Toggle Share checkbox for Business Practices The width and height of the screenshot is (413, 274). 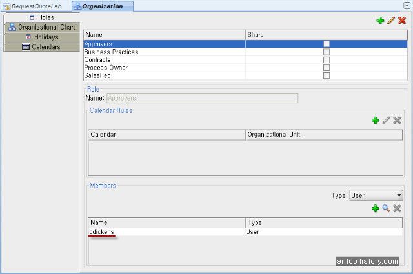327,52
